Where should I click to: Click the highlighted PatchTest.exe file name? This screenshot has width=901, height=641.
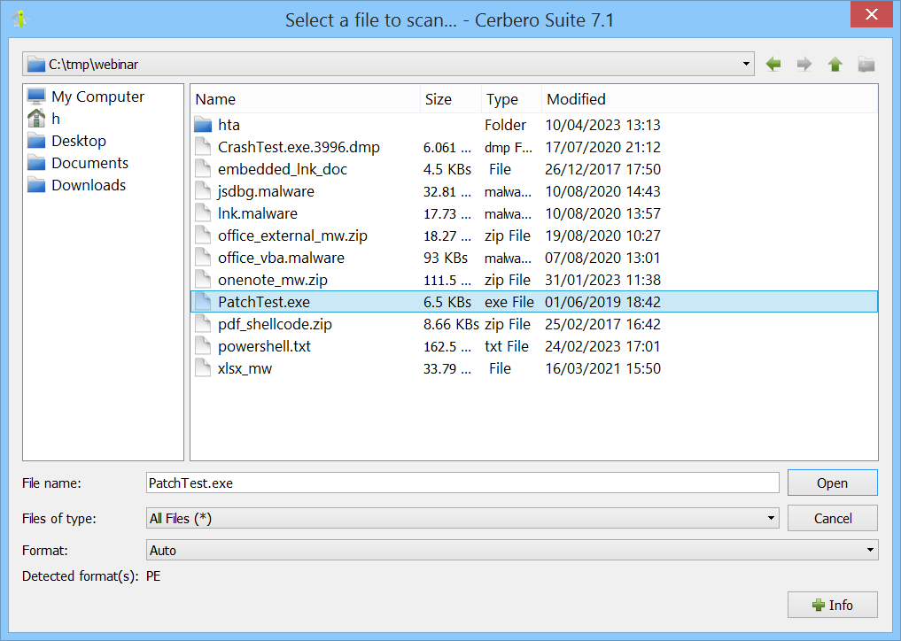tap(264, 302)
